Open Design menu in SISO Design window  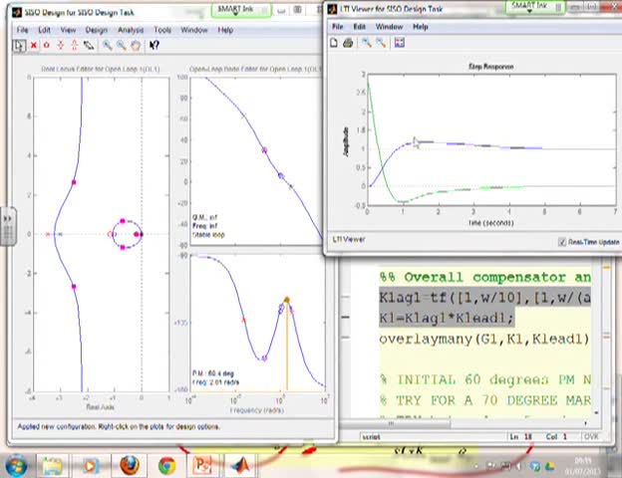coord(97,30)
